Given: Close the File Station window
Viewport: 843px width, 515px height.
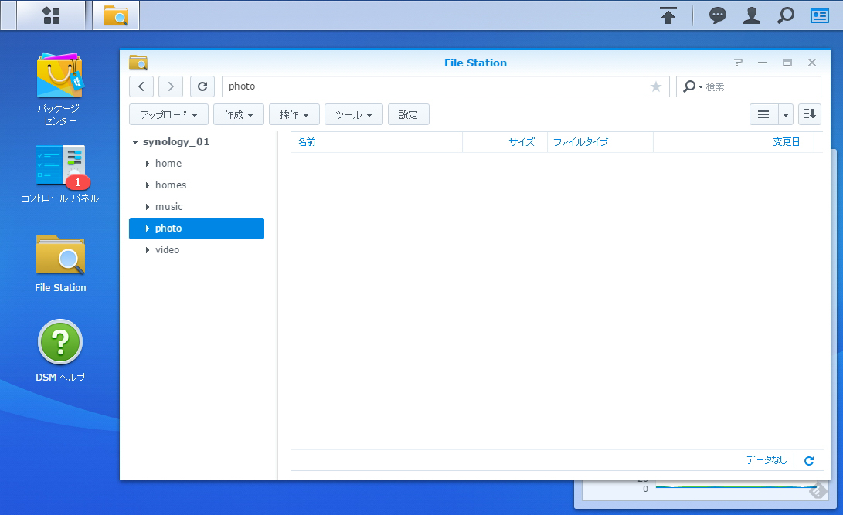Looking at the screenshot, I should tap(812, 63).
